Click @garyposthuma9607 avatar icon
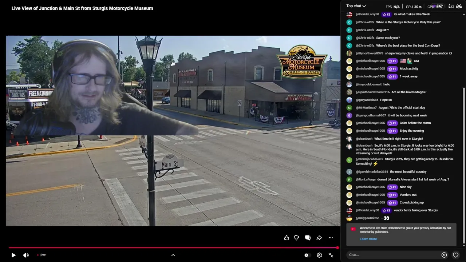466x262 pixels. tap(349, 115)
